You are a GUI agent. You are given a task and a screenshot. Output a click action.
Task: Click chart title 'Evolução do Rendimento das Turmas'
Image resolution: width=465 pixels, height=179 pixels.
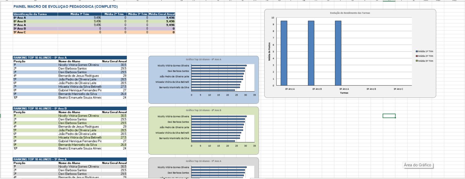(x=350, y=13)
